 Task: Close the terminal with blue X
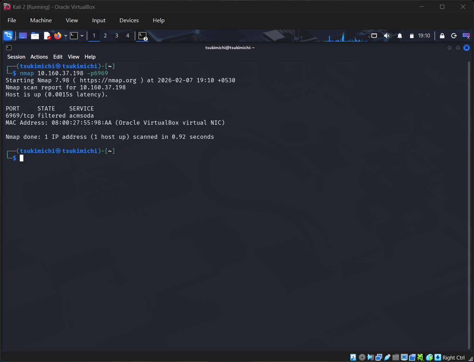click(x=467, y=48)
